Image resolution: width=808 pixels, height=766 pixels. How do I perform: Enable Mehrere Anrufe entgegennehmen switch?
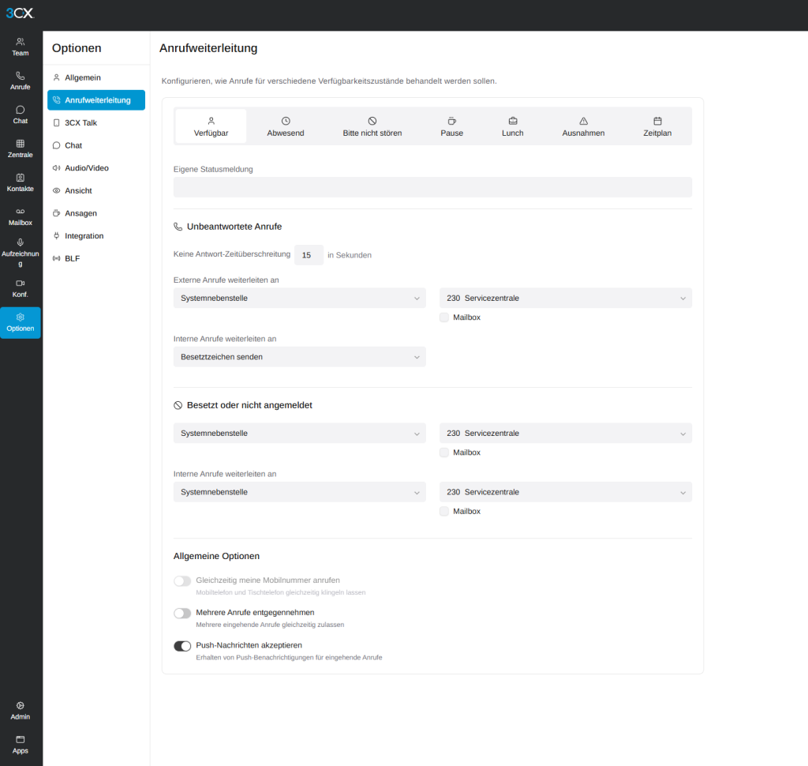coord(182,614)
